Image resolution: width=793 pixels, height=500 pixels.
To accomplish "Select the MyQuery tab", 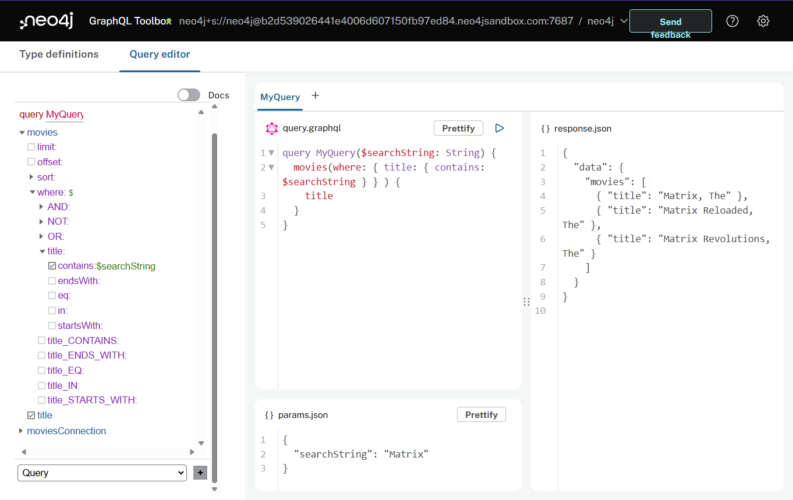I will pos(280,97).
